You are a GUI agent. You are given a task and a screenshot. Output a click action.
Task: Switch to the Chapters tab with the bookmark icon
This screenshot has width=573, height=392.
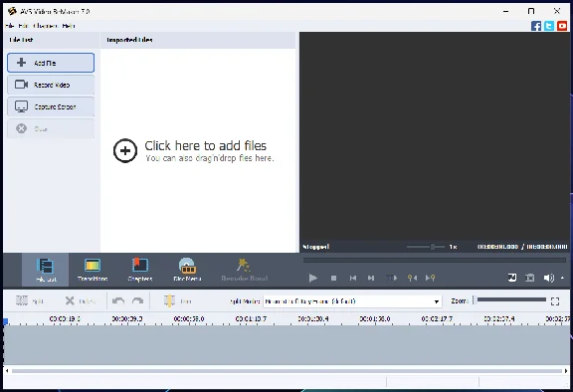pos(140,270)
